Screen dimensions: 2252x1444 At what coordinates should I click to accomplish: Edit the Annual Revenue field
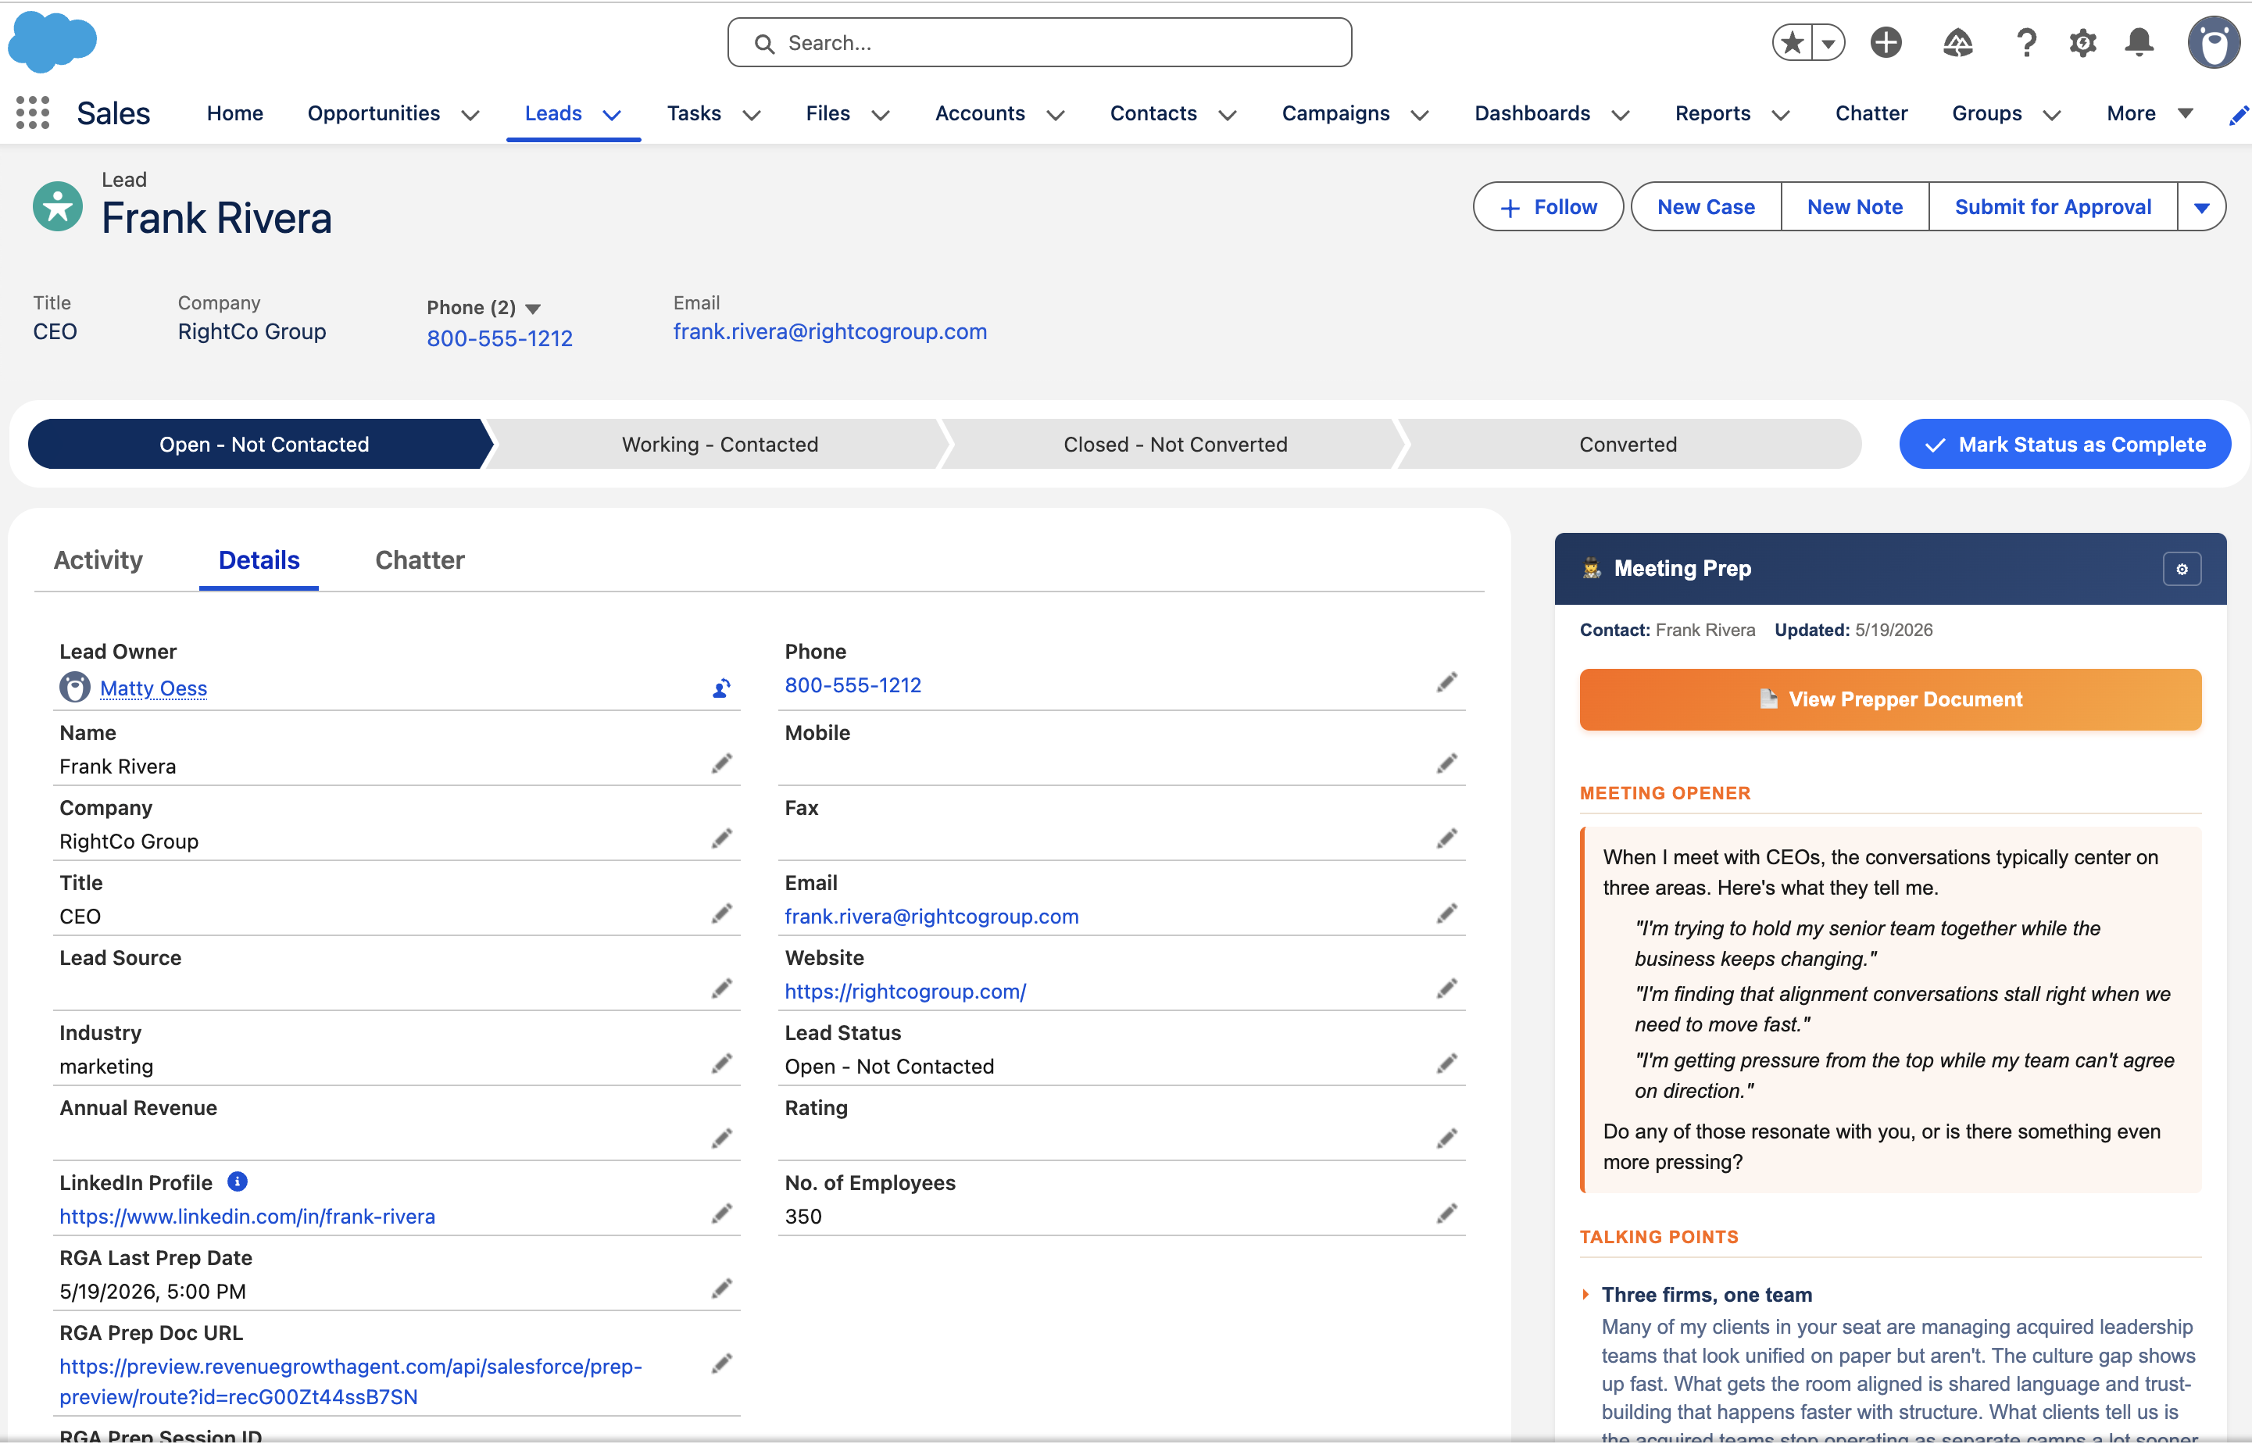coord(721,1138)
